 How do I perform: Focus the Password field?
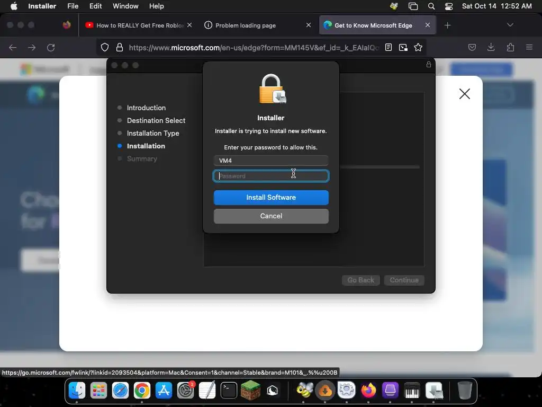(271, 176)
